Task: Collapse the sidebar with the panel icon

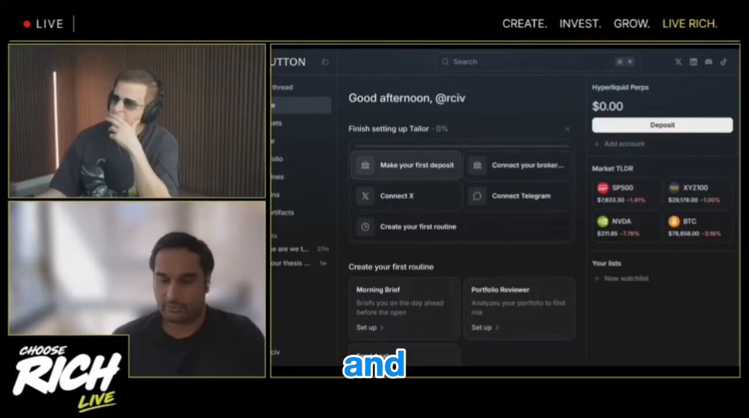Action: point(325,62)
